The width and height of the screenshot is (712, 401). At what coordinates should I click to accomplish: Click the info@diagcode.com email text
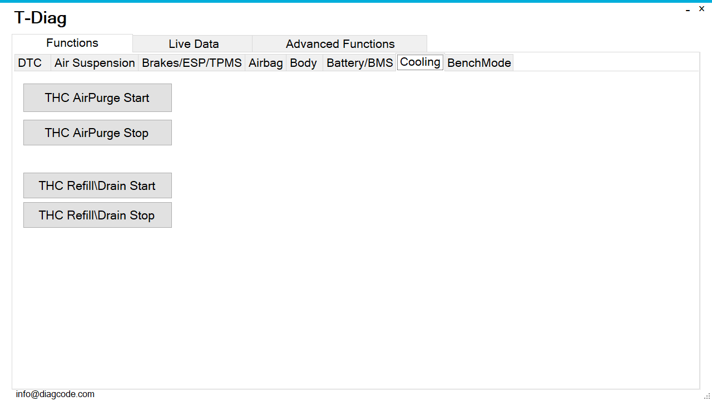pos(55,394)
